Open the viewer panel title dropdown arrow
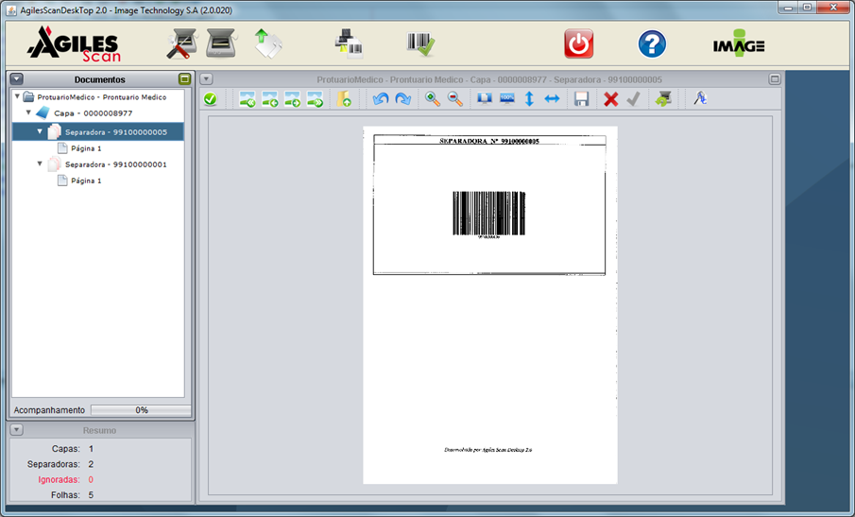This screenshot has width=855, height=517. 206,79
